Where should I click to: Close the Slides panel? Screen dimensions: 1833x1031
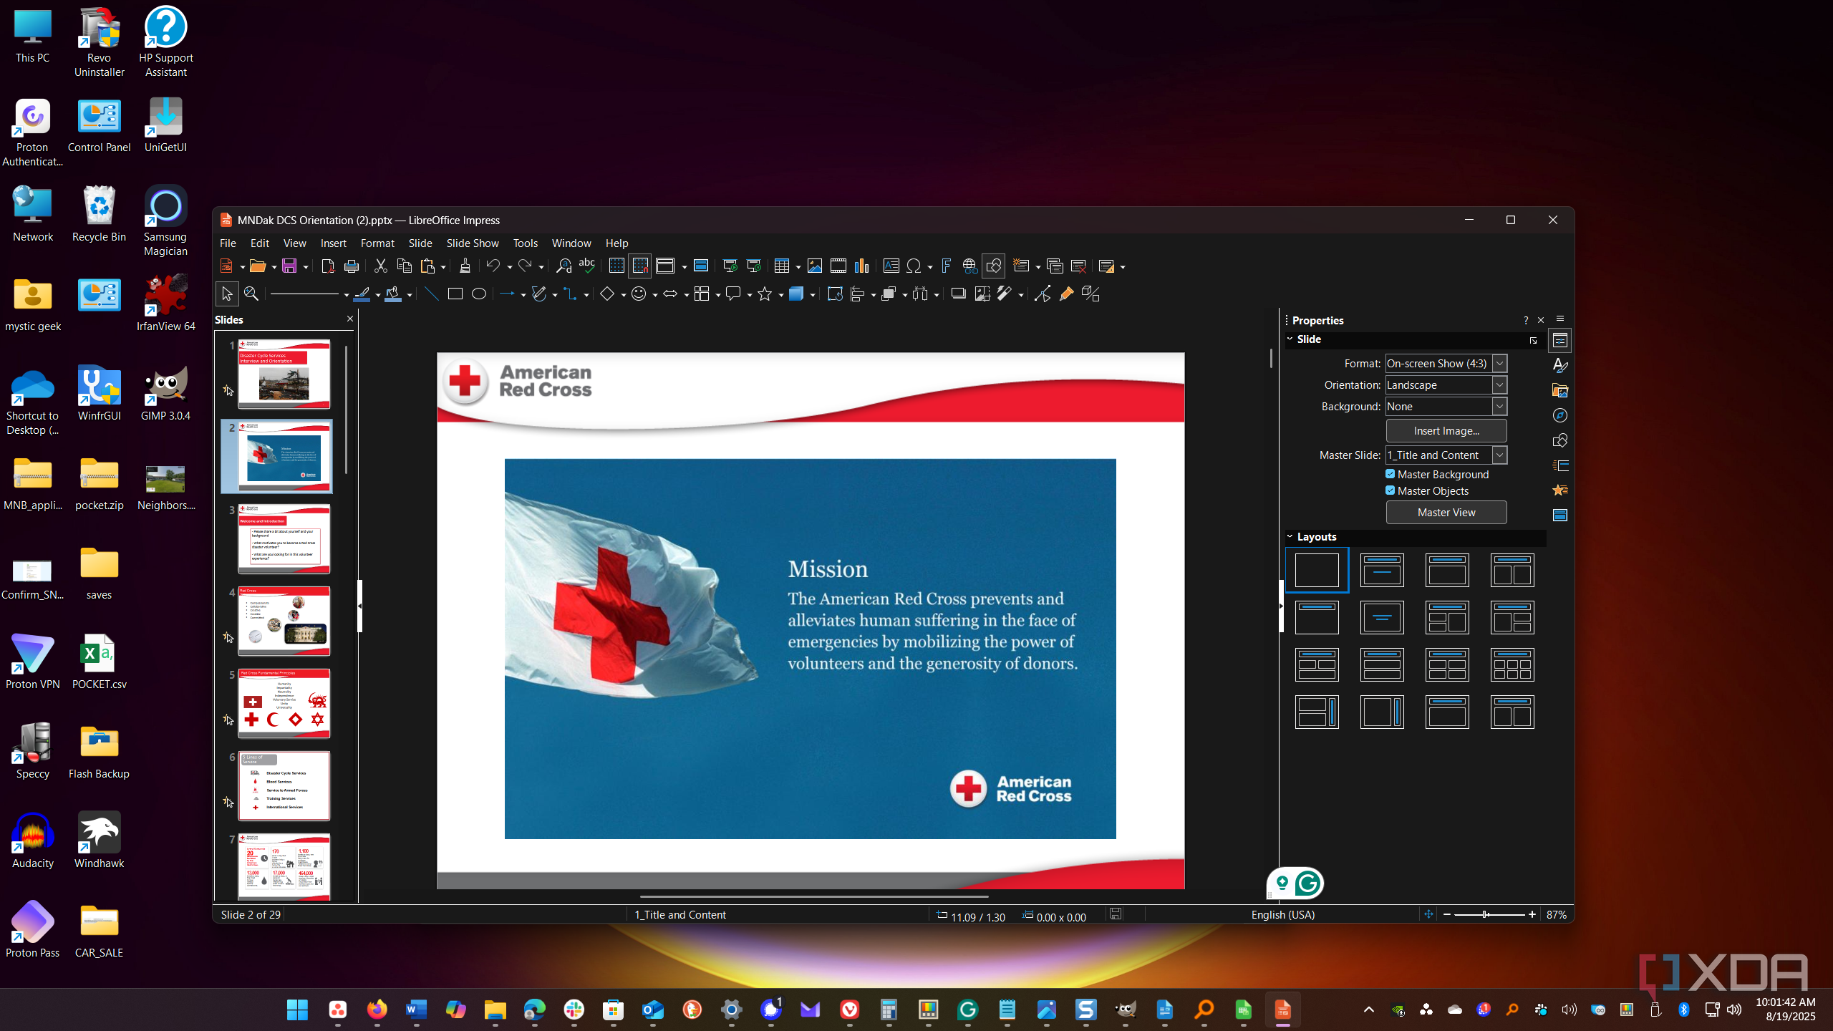tap(350, 319)
